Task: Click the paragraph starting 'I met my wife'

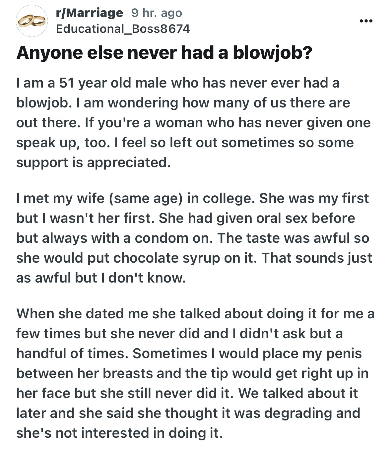Action: [192, 238]
